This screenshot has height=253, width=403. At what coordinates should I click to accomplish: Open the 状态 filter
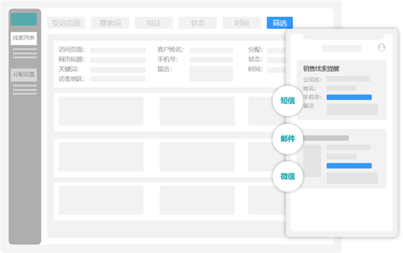click(197, 23)
